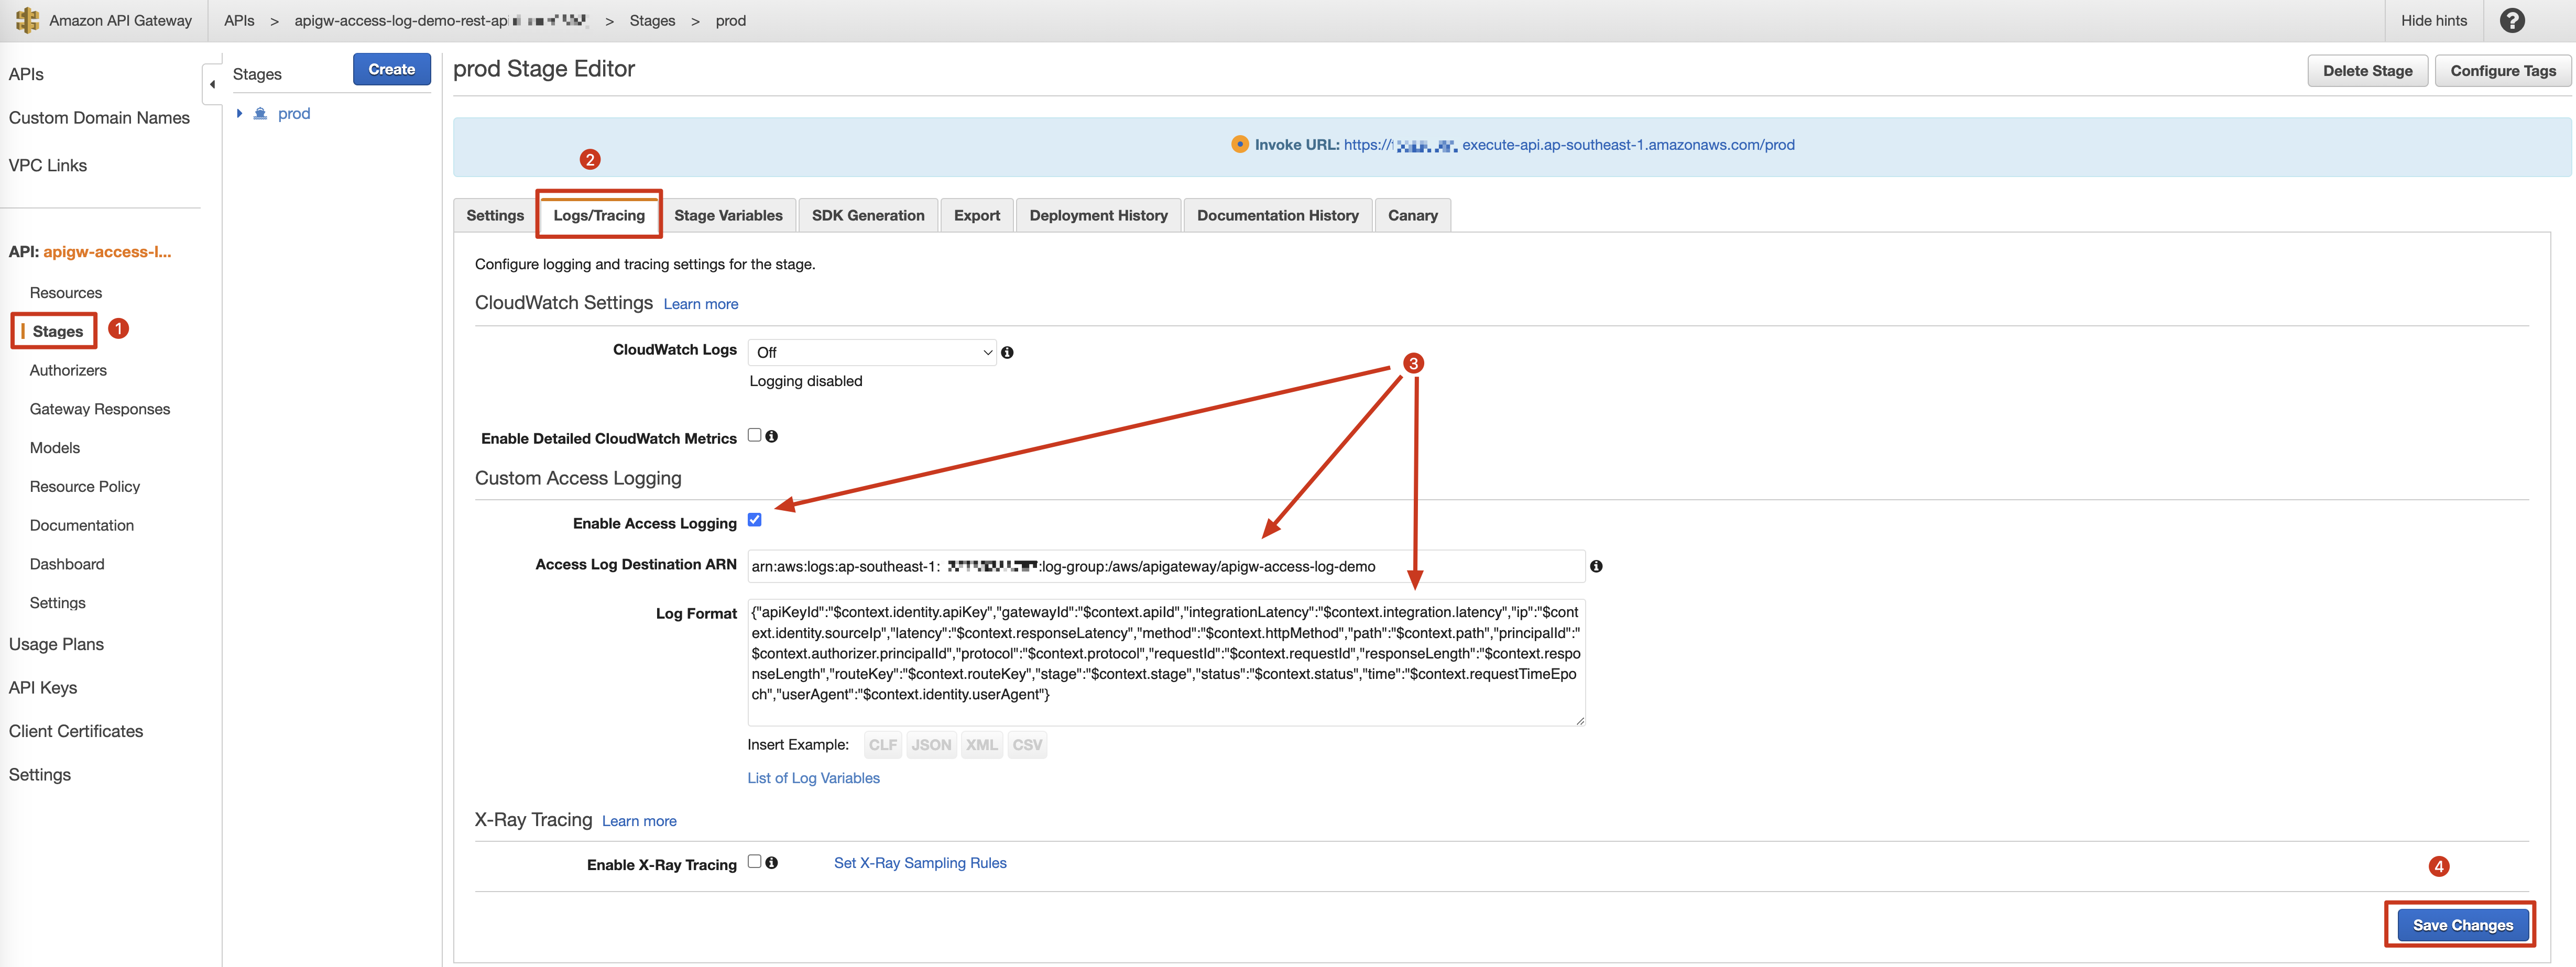Open the CloudWatch Logs dropdown
2576x967 pixels.
point(872,352)
